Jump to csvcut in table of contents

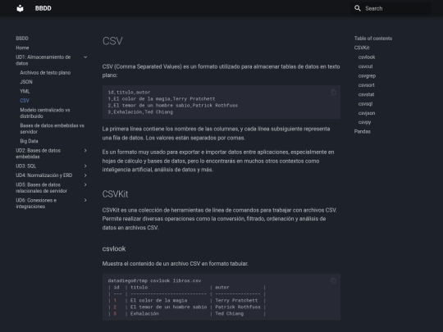click(365, 66)
